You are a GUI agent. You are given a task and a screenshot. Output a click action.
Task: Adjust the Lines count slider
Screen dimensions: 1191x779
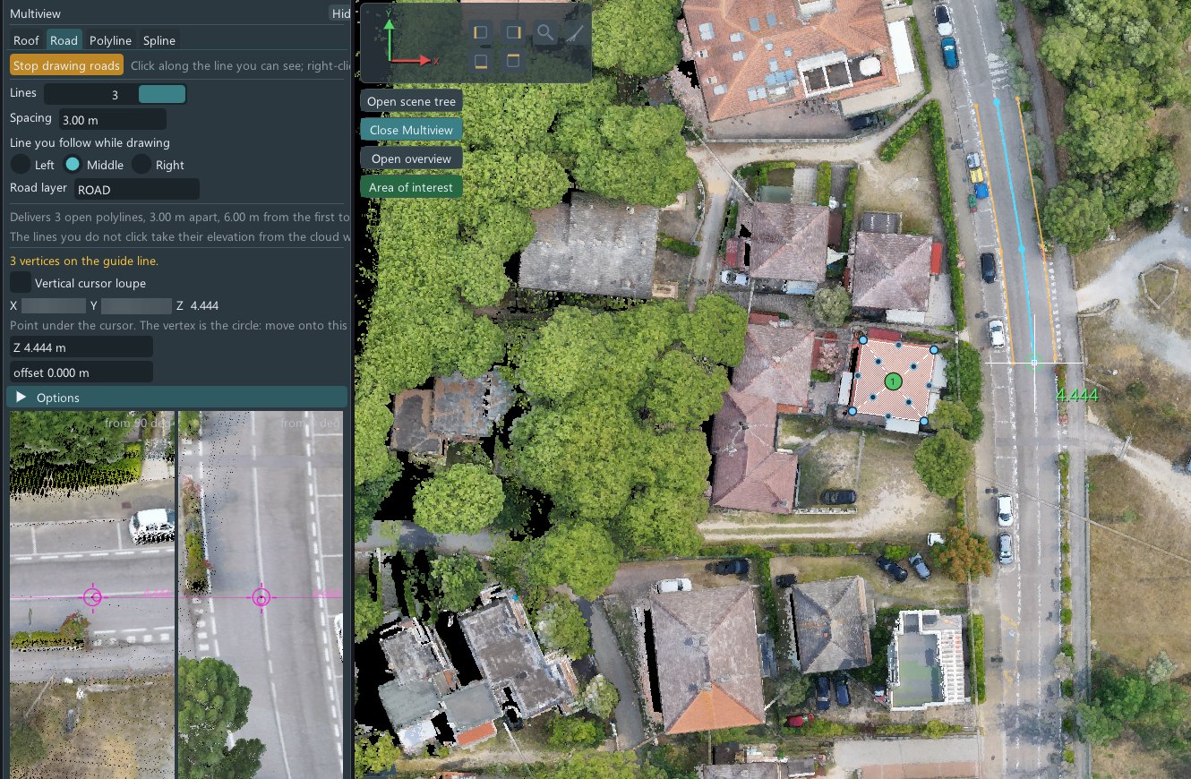(116, 94)
